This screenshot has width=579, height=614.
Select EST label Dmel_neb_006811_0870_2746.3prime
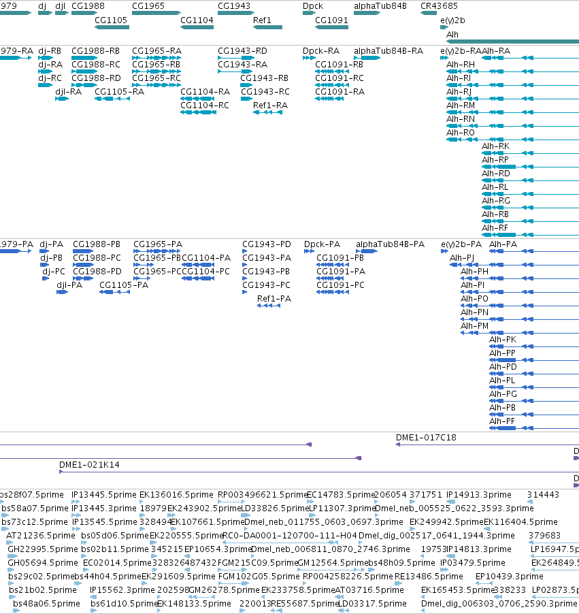pos(331,549)
